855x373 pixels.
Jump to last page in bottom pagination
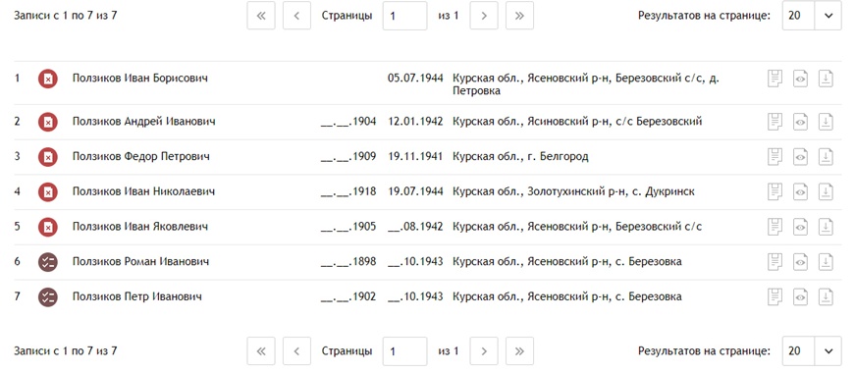[519, 351]
